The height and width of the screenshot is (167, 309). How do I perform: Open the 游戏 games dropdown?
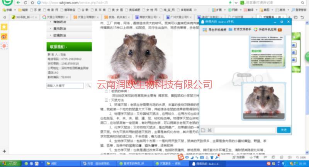click(x=282, y=10)
